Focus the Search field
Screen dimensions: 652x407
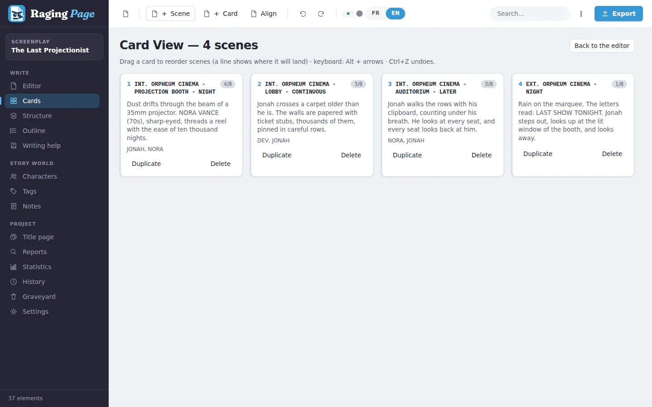click(x=530, y=14)
